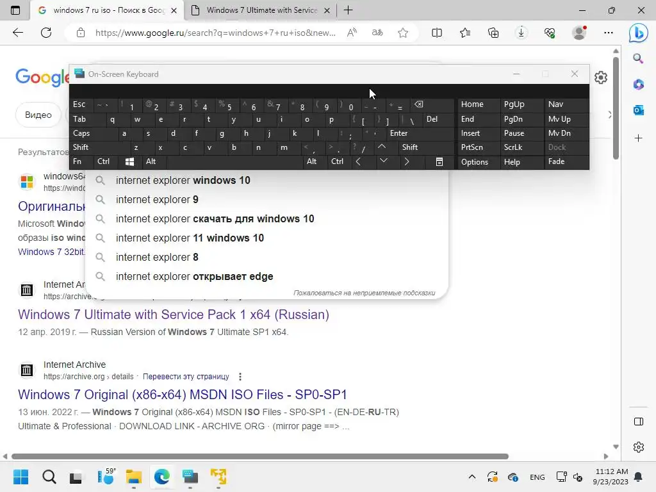
Task: Open a new browser tab
Action: point(348,10)
